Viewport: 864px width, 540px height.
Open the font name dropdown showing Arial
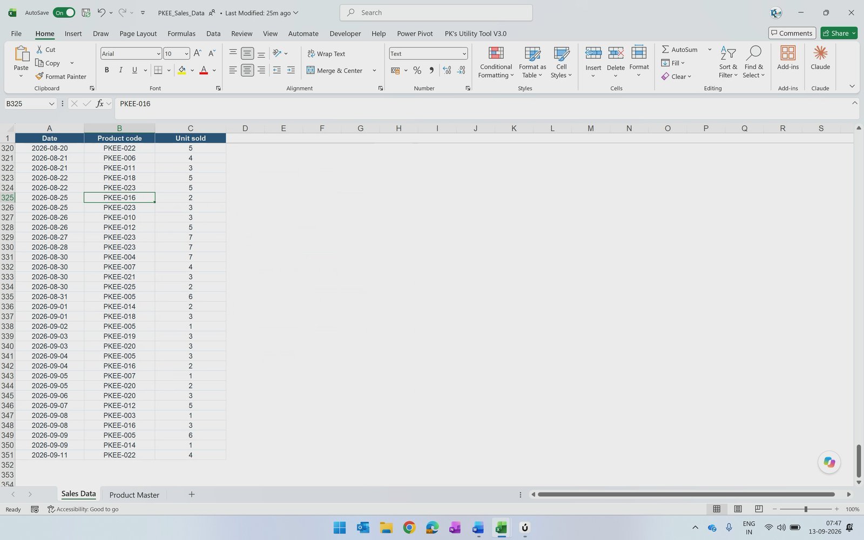pyautogui.click(x=158, y=53)
